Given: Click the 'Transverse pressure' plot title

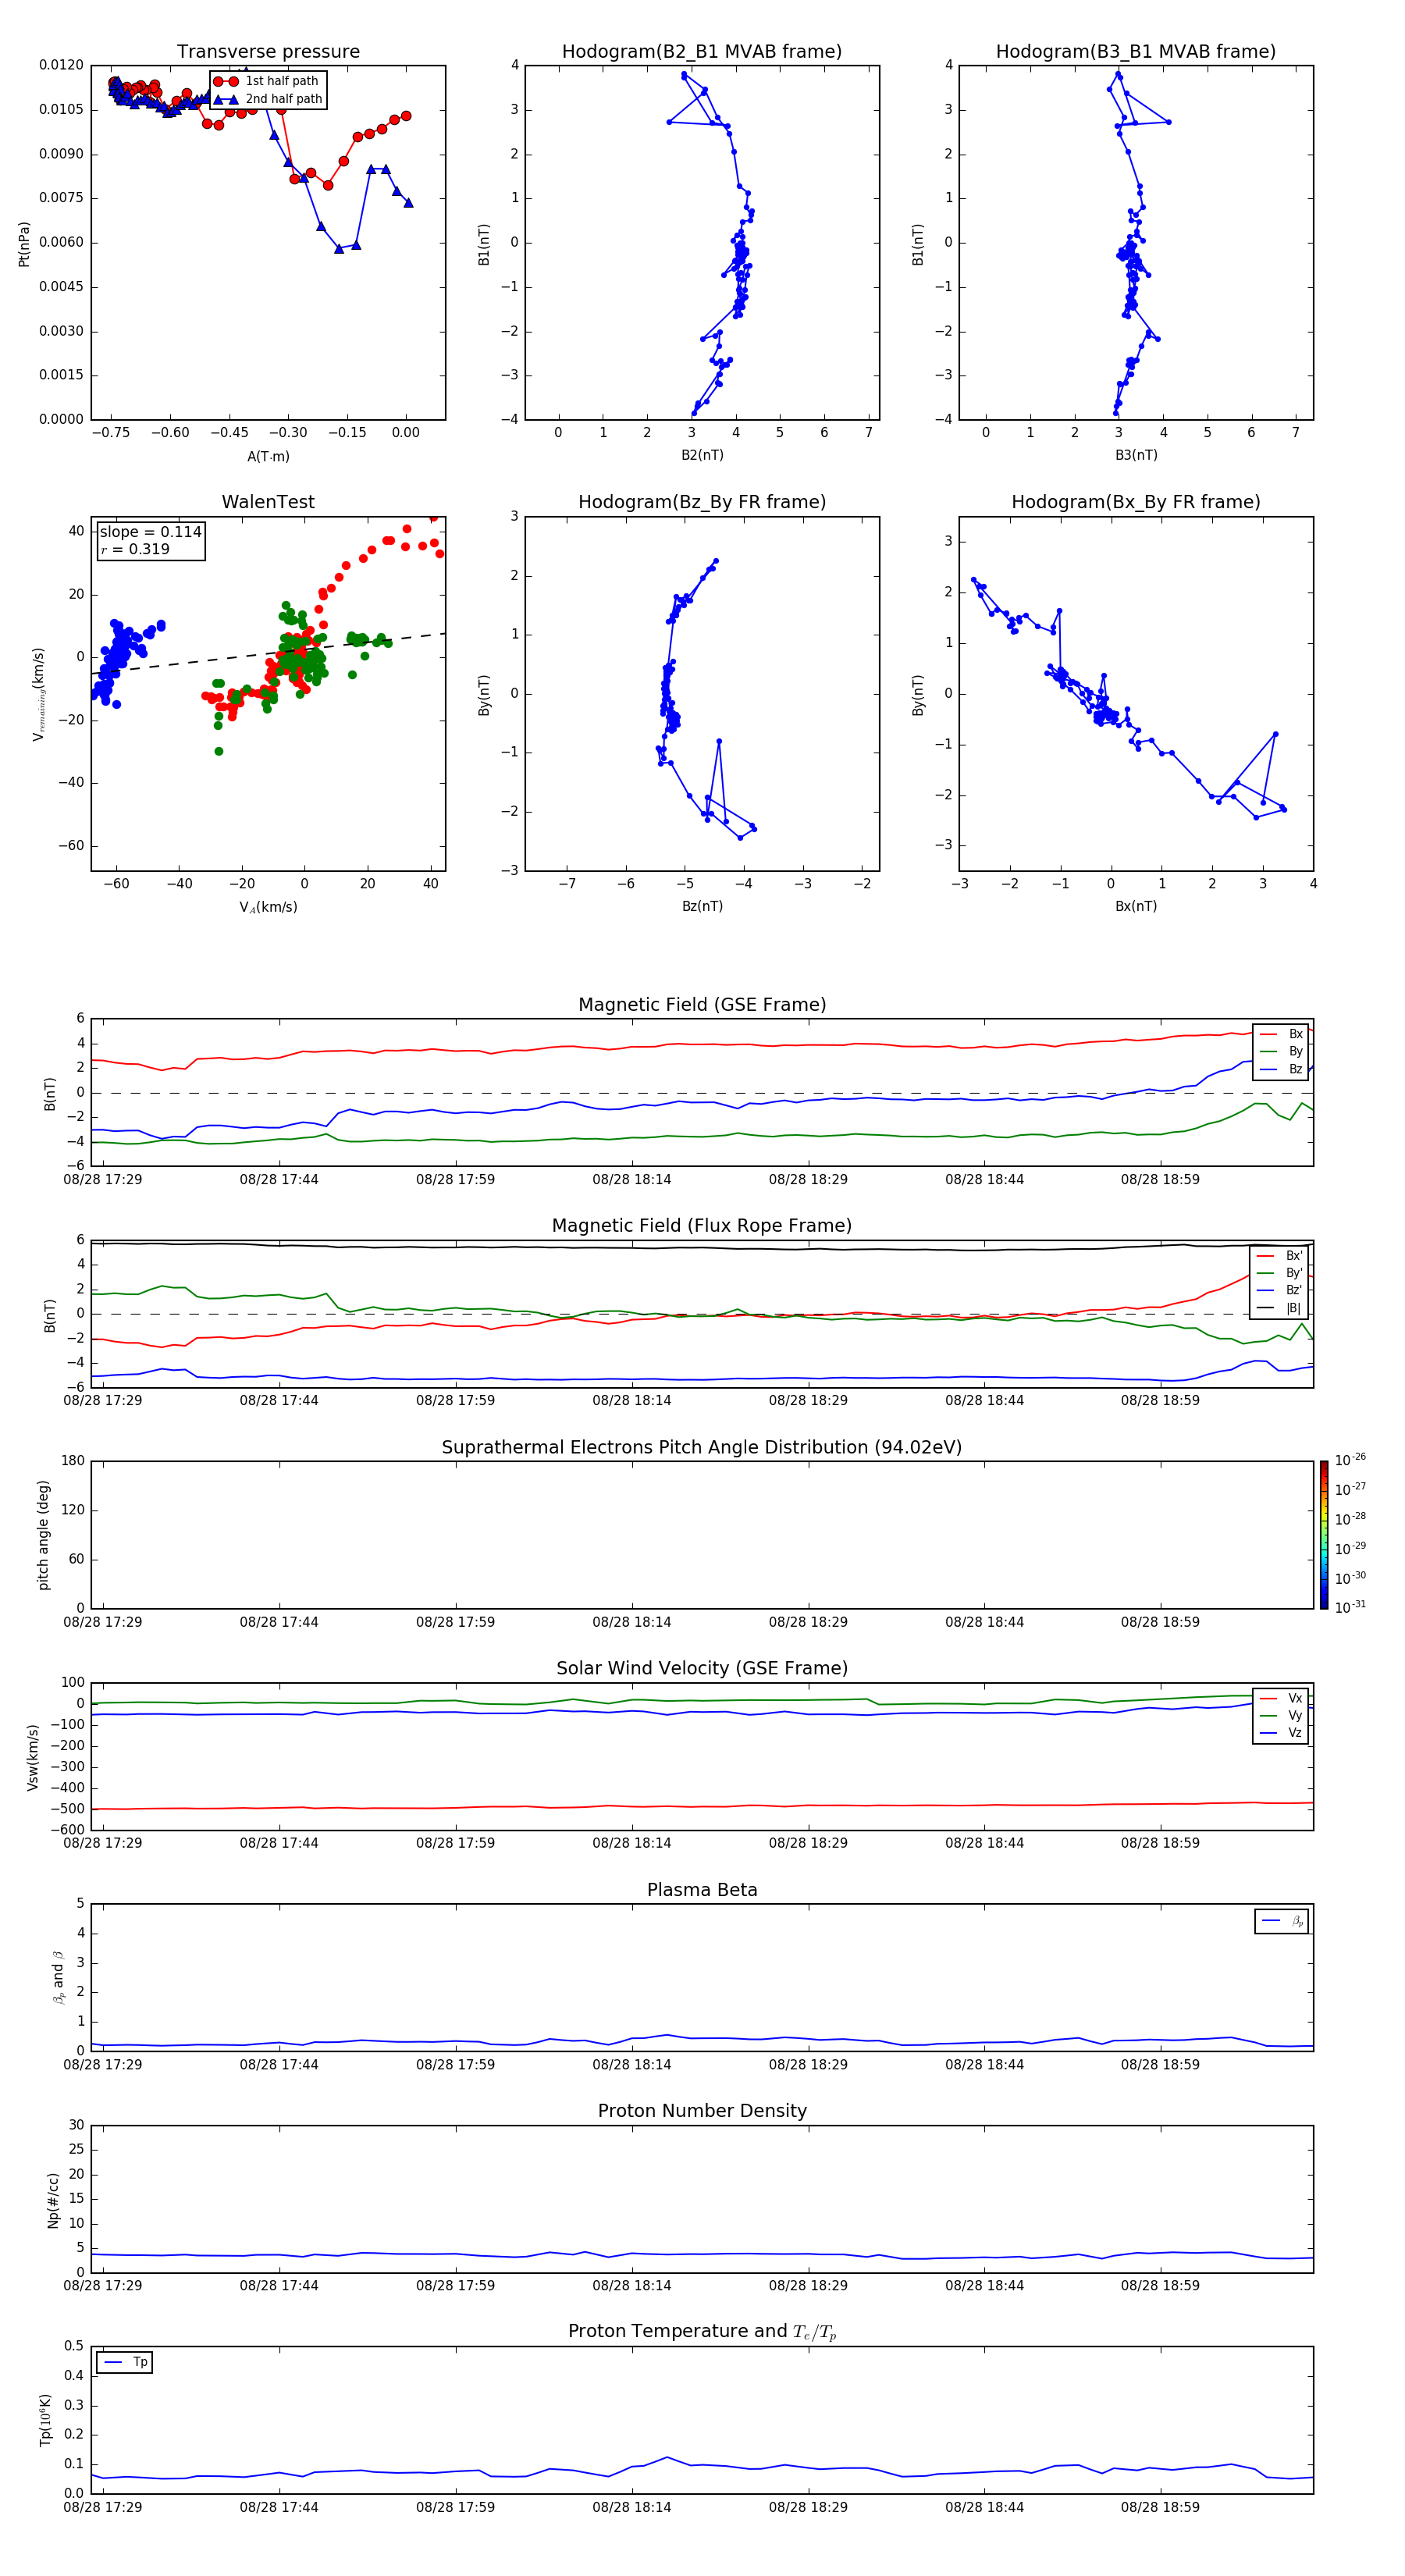Looking at the screenshot, I should tap(268, 51).
